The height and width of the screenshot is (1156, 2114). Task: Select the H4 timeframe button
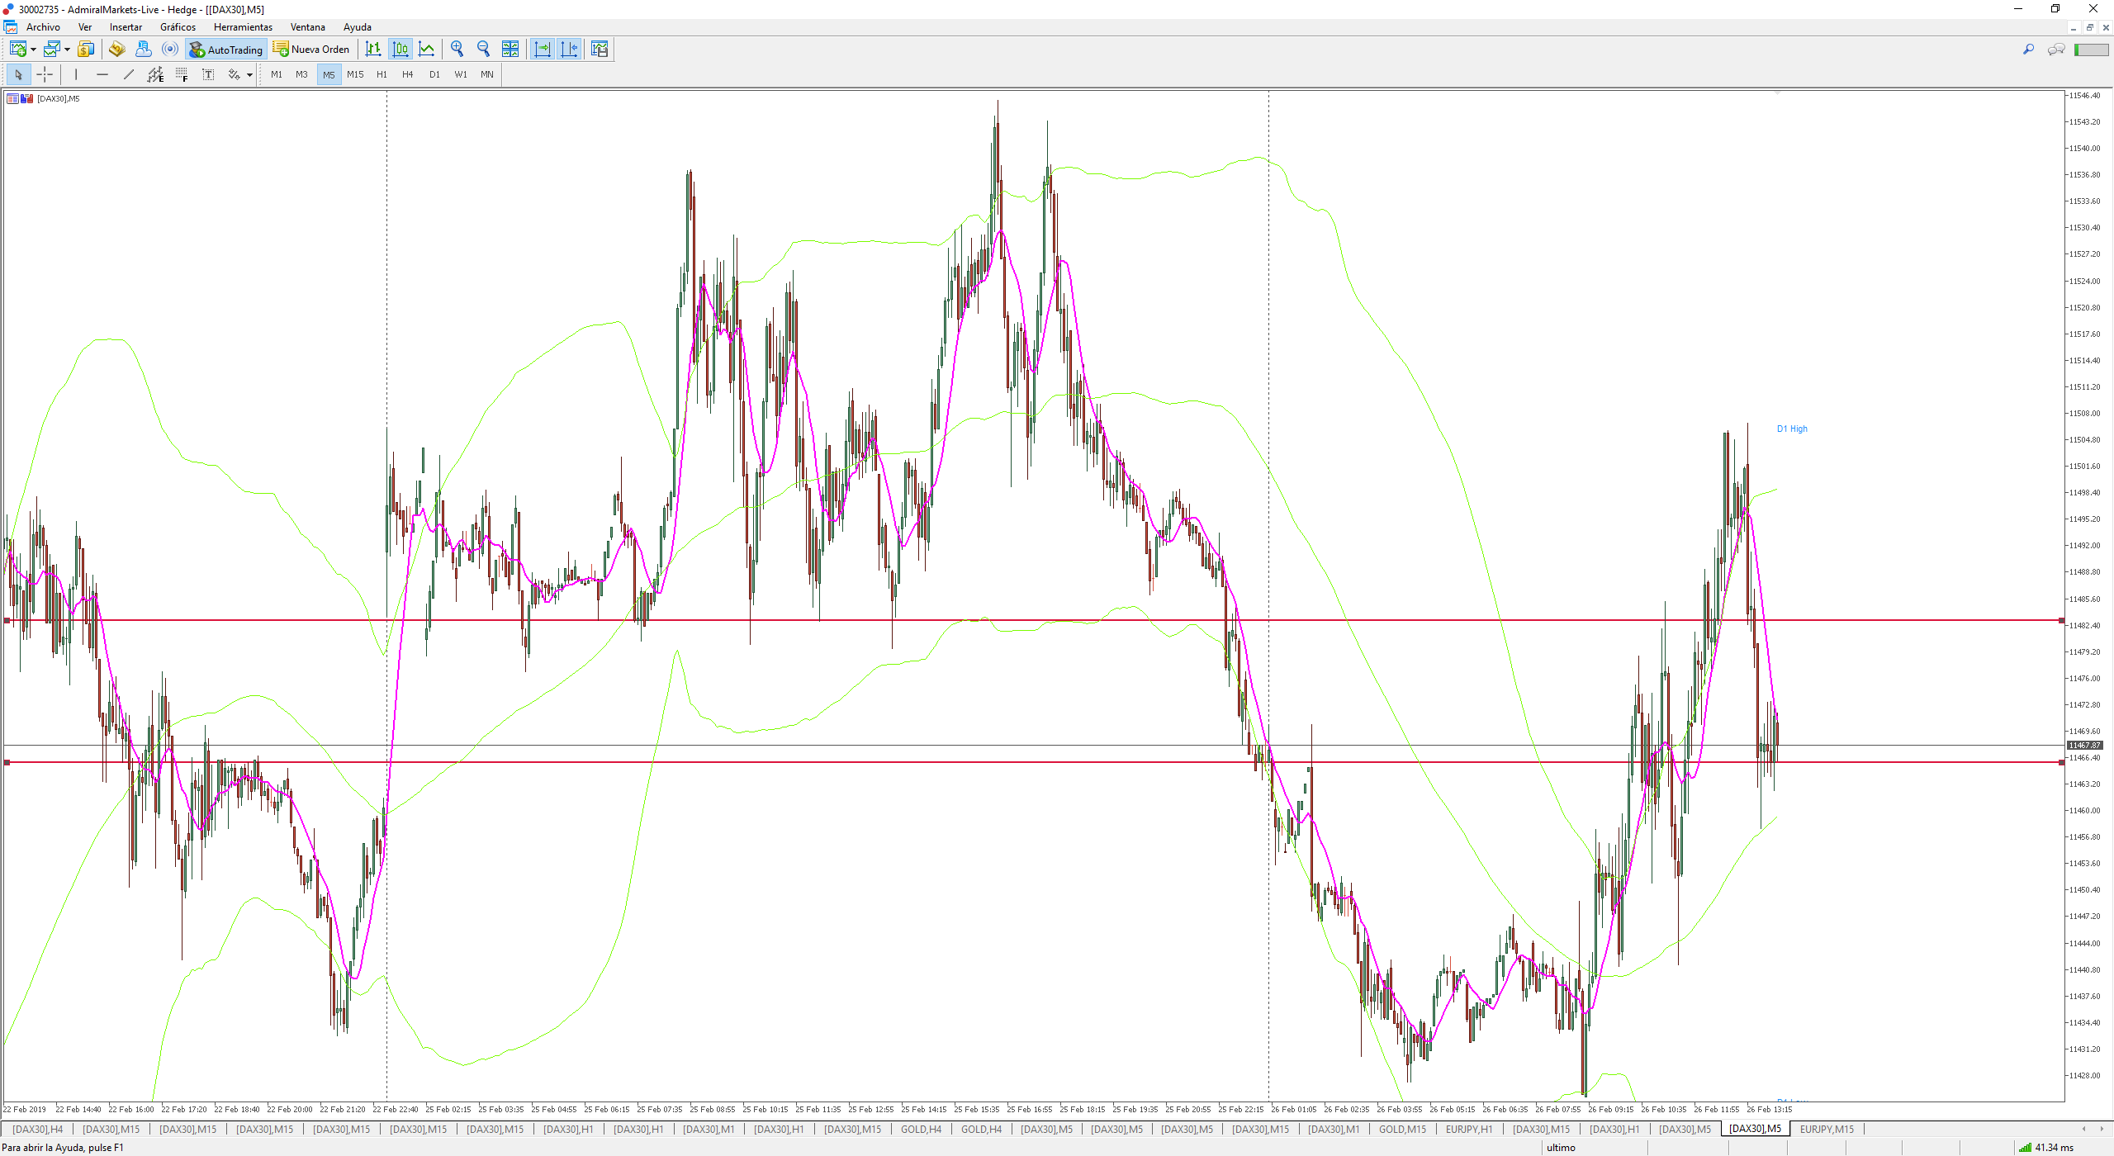tap(407, 74)
